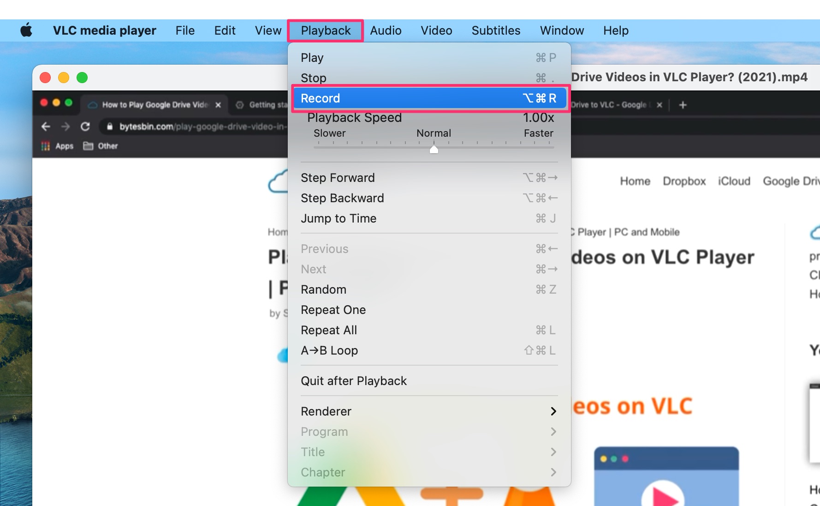Click the red close button of VLC window

click(45, 78)
